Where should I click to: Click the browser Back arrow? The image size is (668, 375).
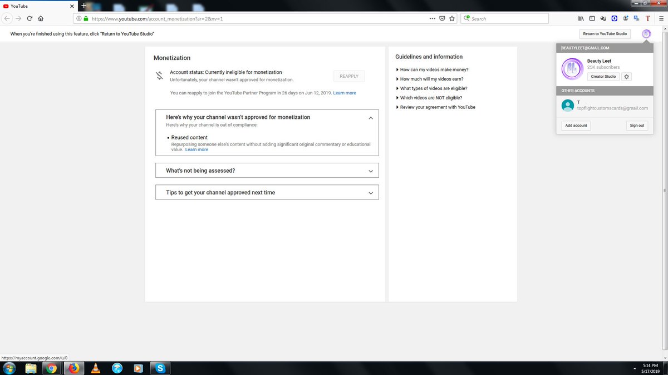pos(7,18)
